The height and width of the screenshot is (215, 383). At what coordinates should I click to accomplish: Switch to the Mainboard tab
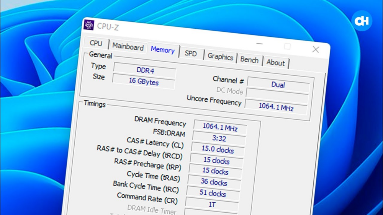[128, 47]
